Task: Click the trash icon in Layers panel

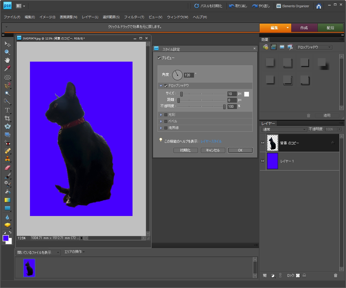Action: pyautogui.click(x=335, y=276)
